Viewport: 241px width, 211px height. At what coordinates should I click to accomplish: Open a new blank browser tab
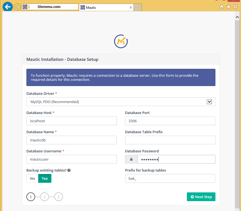pyautogui.click(x=137, y=7)
